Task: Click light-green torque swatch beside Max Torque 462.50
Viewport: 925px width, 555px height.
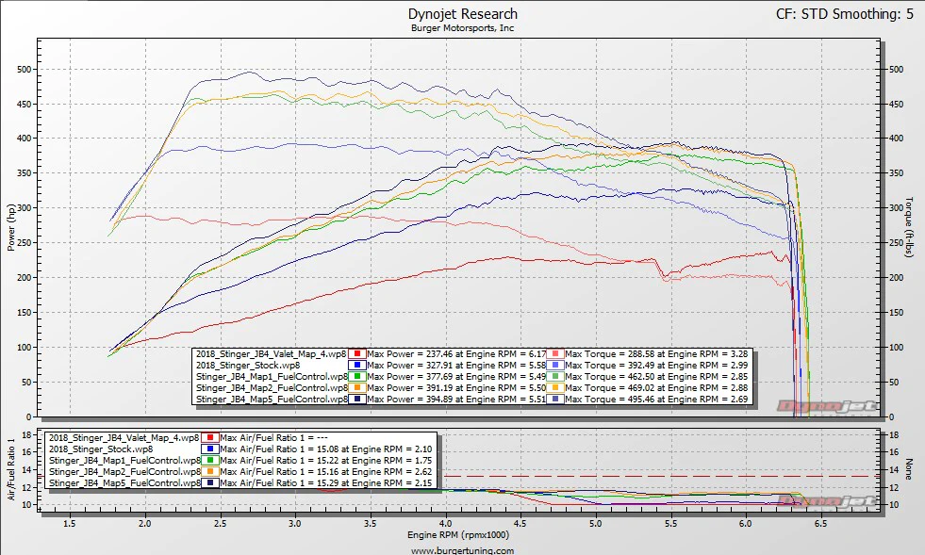Action: 555,376
